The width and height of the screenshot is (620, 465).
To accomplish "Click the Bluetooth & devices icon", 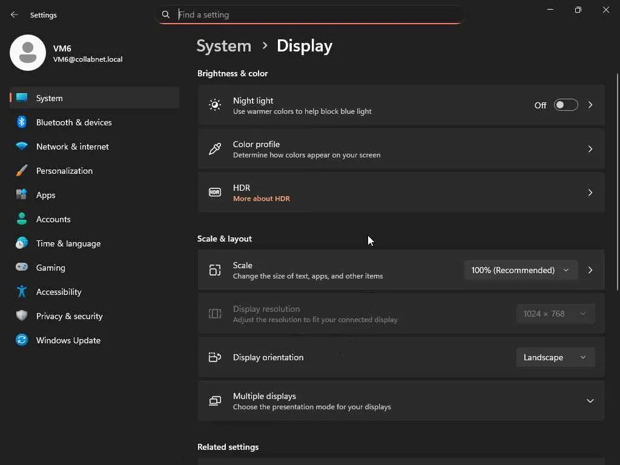I will (x=22, y=122).
